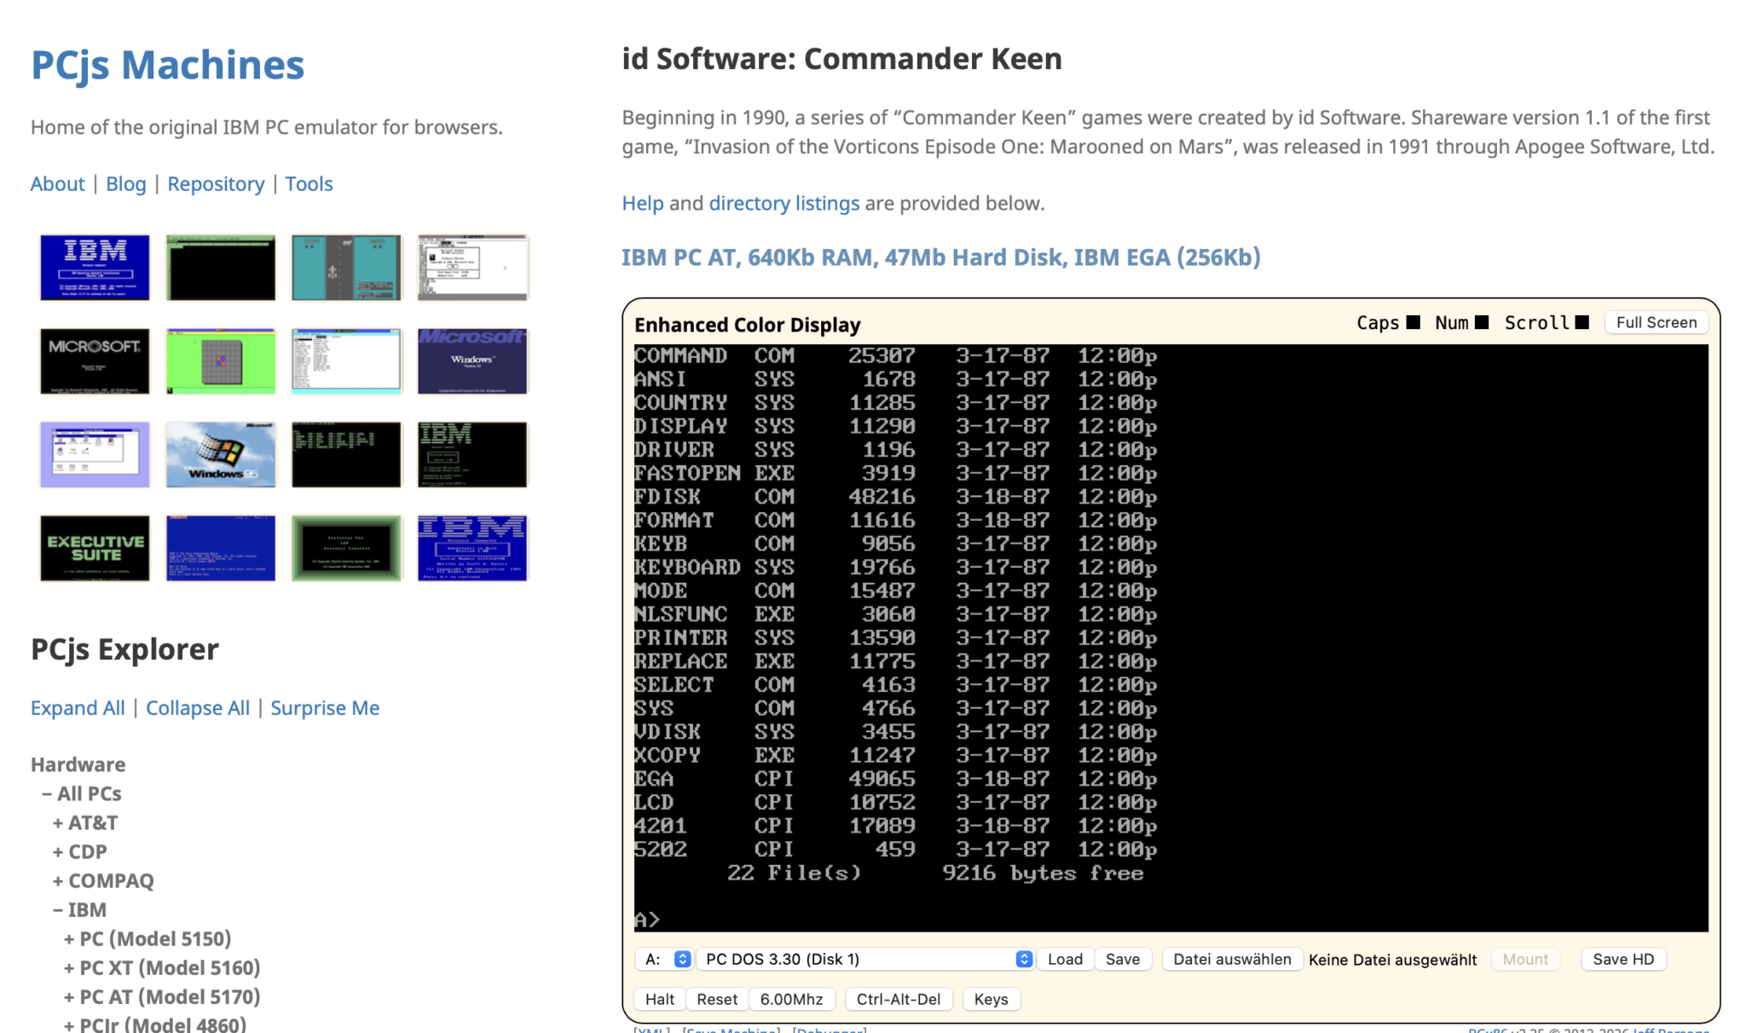Screen dimensions: 1746x1033
Task: Collapse the IBM tree node
Action: click(80, 909)
